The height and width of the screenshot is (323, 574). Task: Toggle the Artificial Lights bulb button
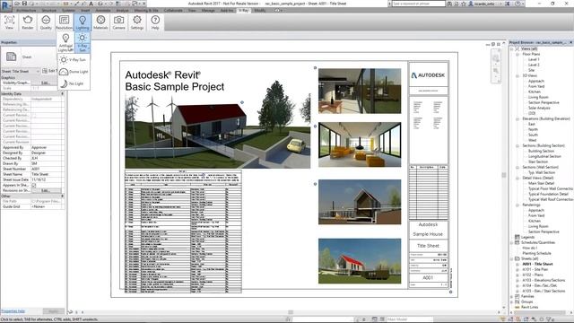65,42
